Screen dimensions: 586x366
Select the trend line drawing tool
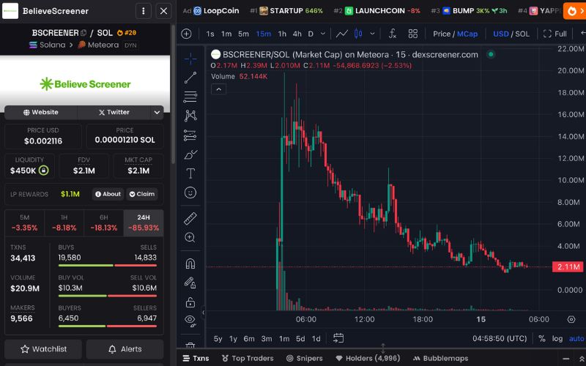[x=190, y=78]
